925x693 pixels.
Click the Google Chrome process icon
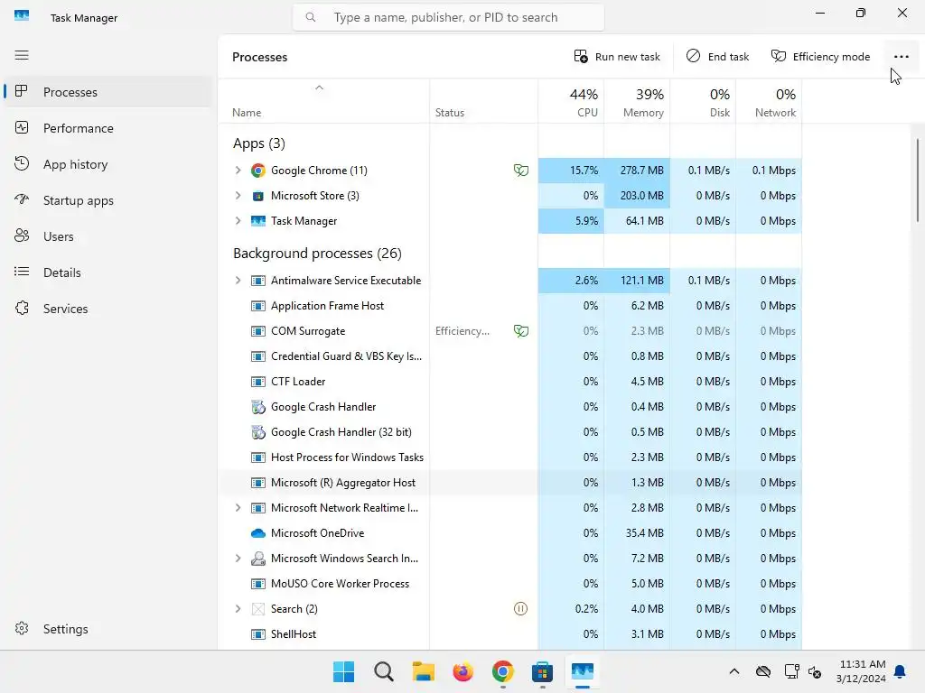coord(257,171)
